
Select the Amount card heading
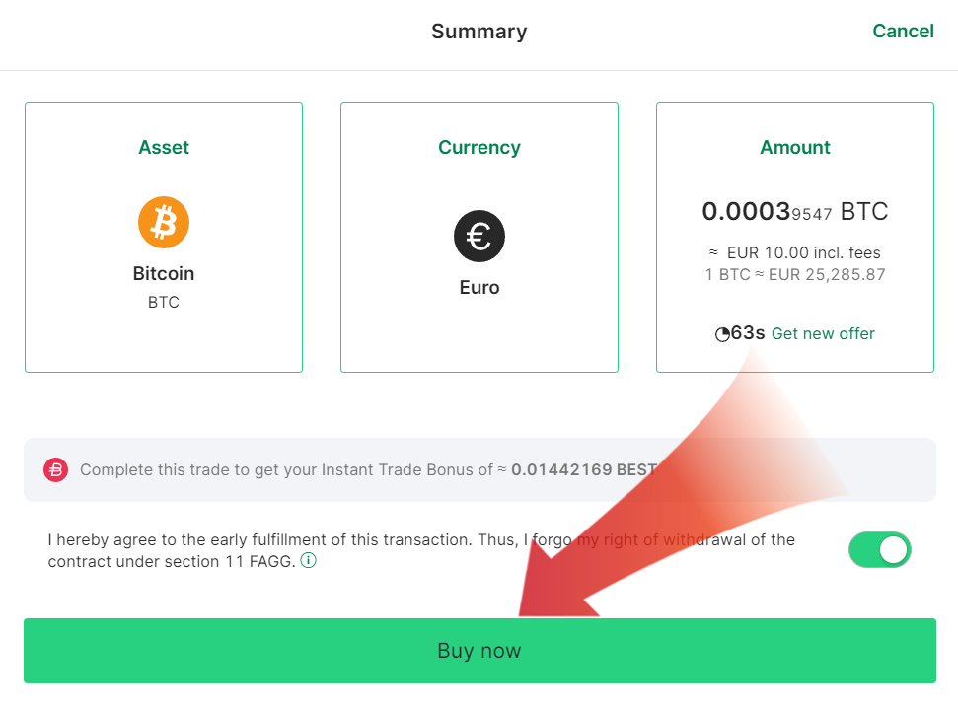coord(795,148)
